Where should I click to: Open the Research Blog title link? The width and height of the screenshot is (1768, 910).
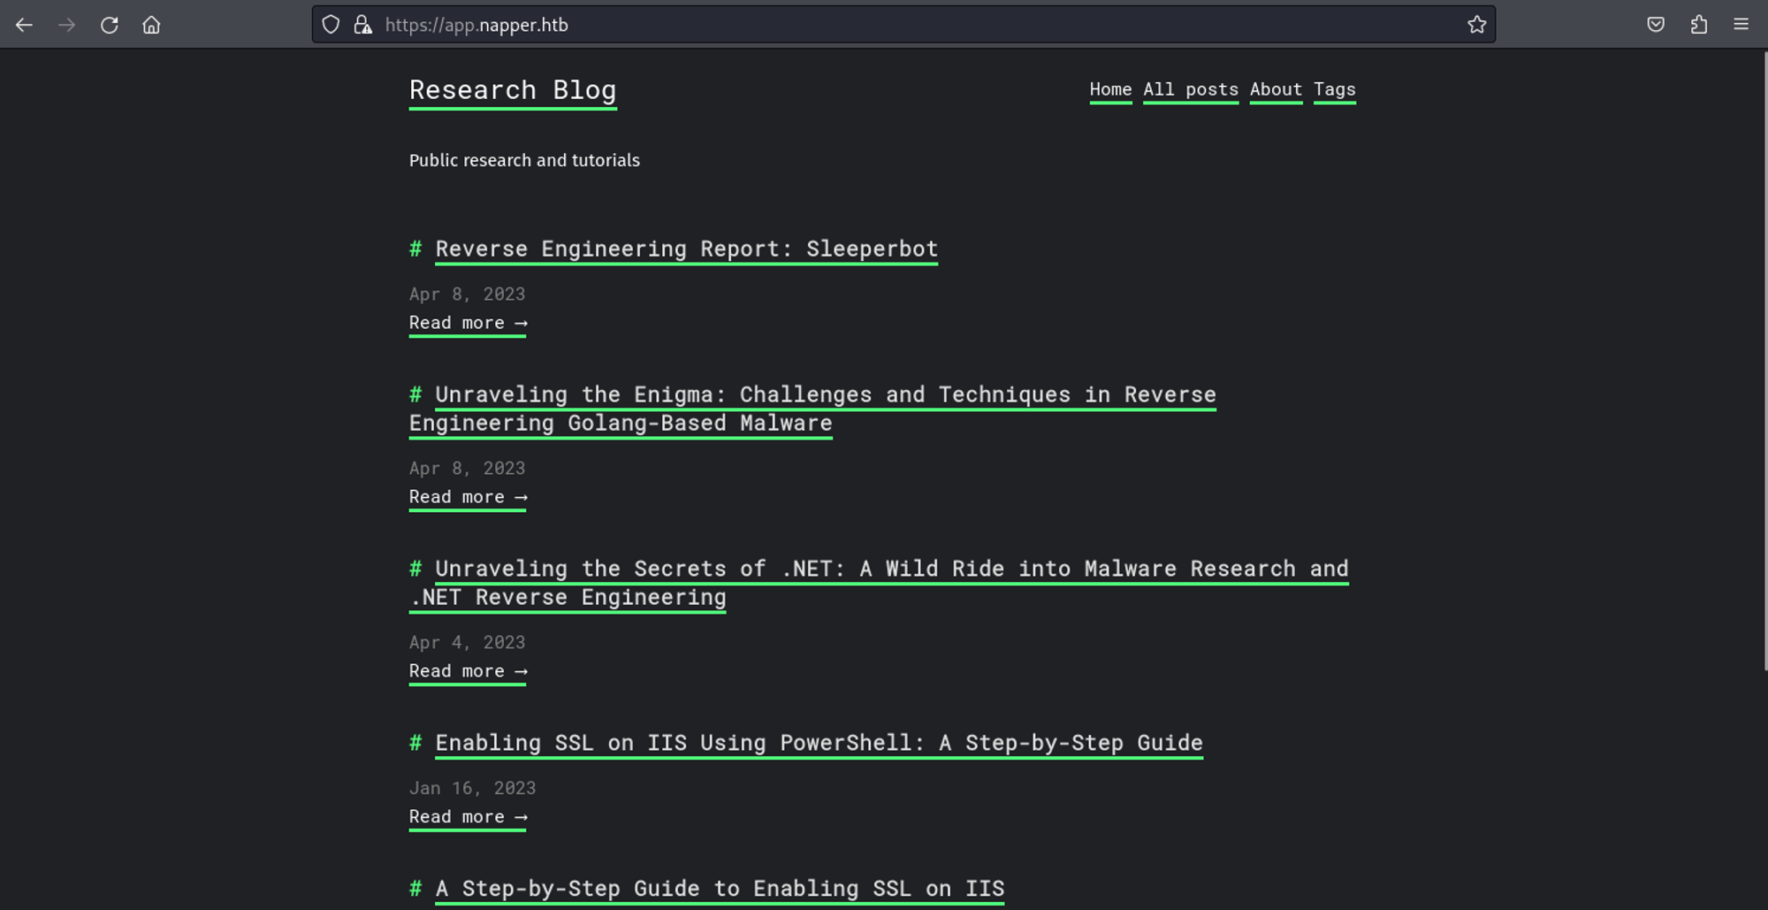[512, 90]
